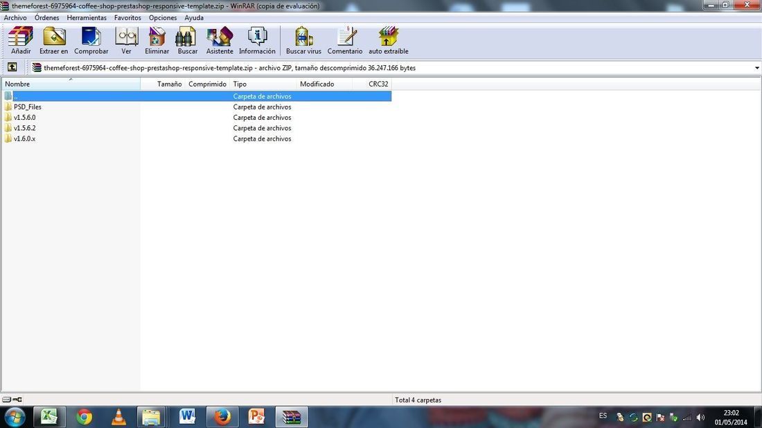Viewport: 762px width, 428px height.
Task: Open Word from the taskbar
Action: coord(187,417)
